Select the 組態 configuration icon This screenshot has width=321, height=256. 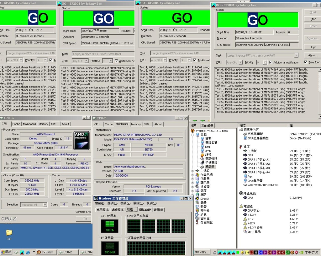[197, 214]
